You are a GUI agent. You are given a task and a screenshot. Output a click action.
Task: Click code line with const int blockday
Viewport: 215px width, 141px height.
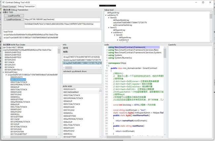(134, 105)
